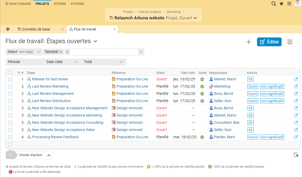Add another filter value with plus
Screen dimensions: 302x177
point(67,52)
